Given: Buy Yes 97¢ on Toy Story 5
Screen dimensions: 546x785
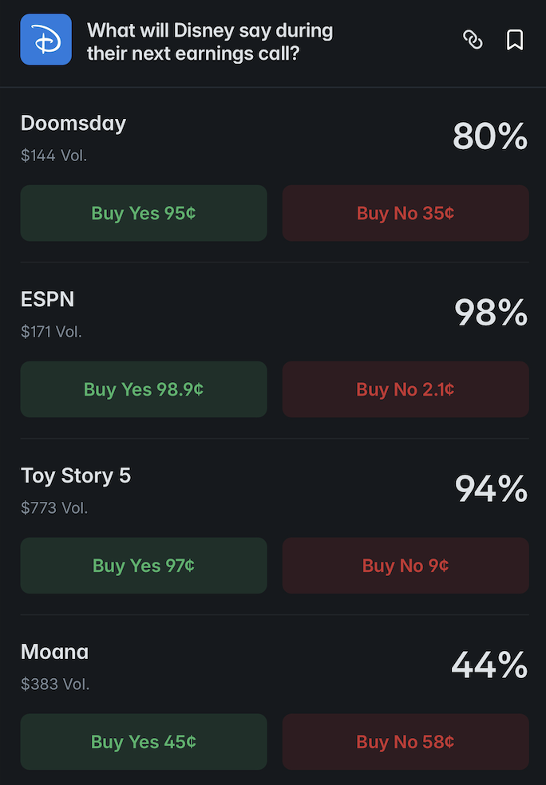Looking at the screenshot, I should point(144,566).
